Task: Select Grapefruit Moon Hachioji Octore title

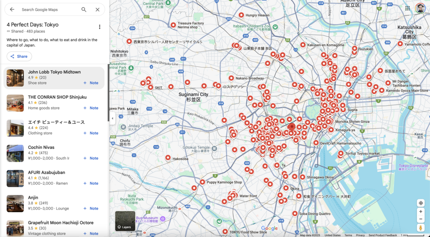Action: pos(61,223)
